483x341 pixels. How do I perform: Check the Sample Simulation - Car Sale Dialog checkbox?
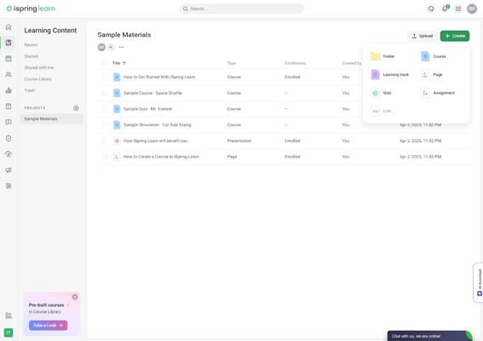[x=105, y=124]
